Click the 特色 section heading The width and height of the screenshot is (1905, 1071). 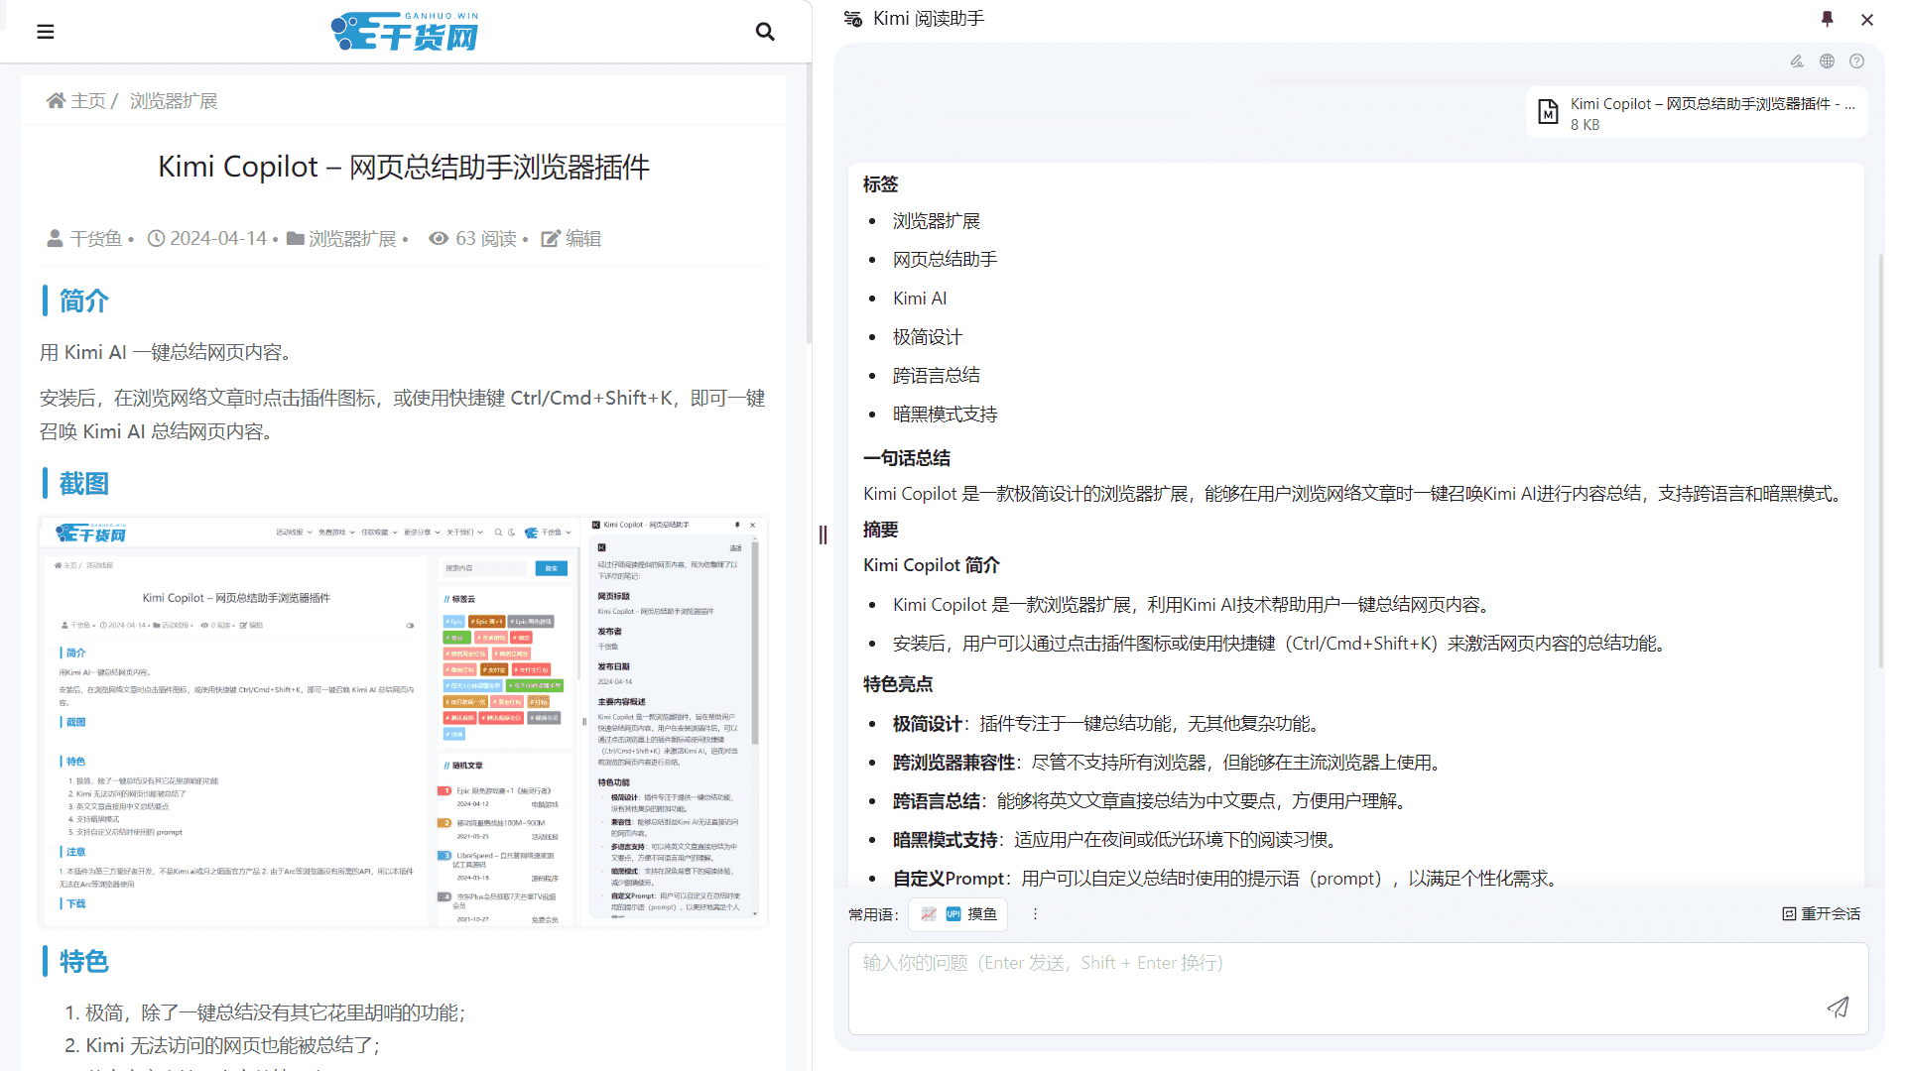click(x=84, y=962)
